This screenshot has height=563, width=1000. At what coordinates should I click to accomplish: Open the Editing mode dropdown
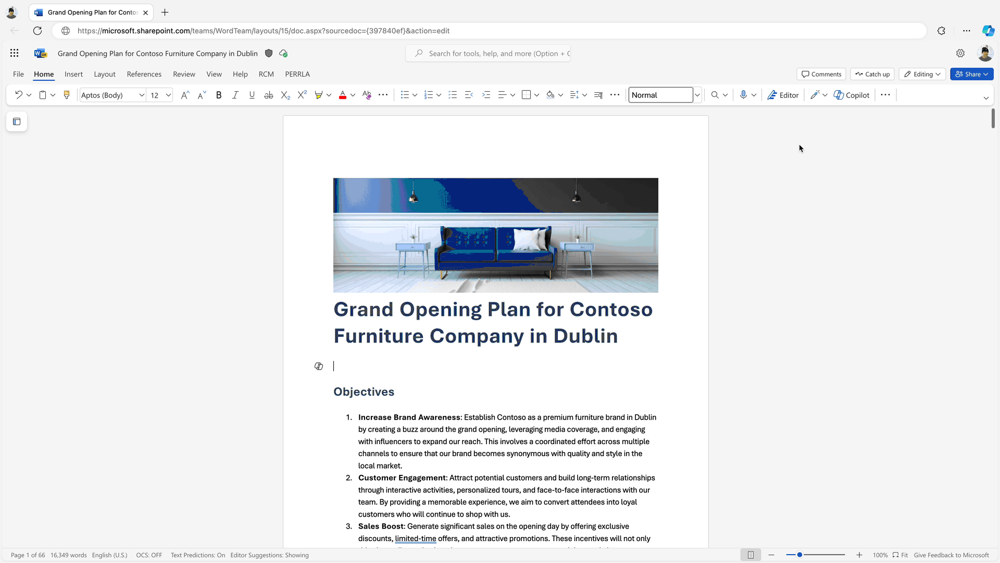point(922,74)
